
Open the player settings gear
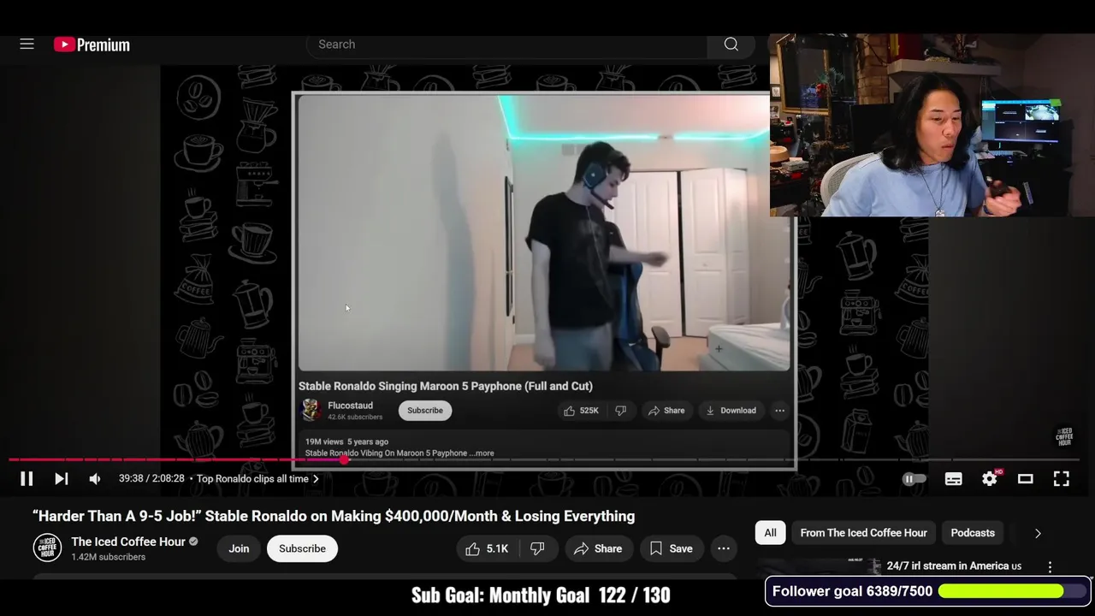click(990, 479)
